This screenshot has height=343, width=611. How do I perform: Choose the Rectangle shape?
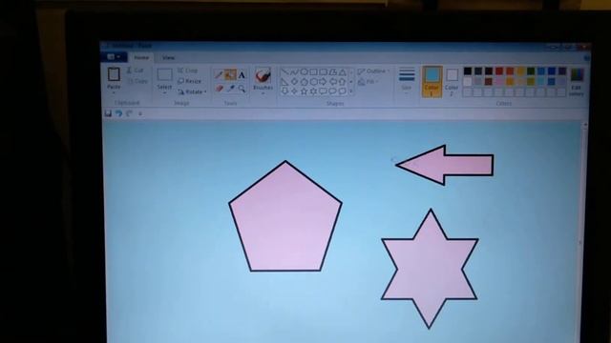pyautogui.click(x=313, y=72)
